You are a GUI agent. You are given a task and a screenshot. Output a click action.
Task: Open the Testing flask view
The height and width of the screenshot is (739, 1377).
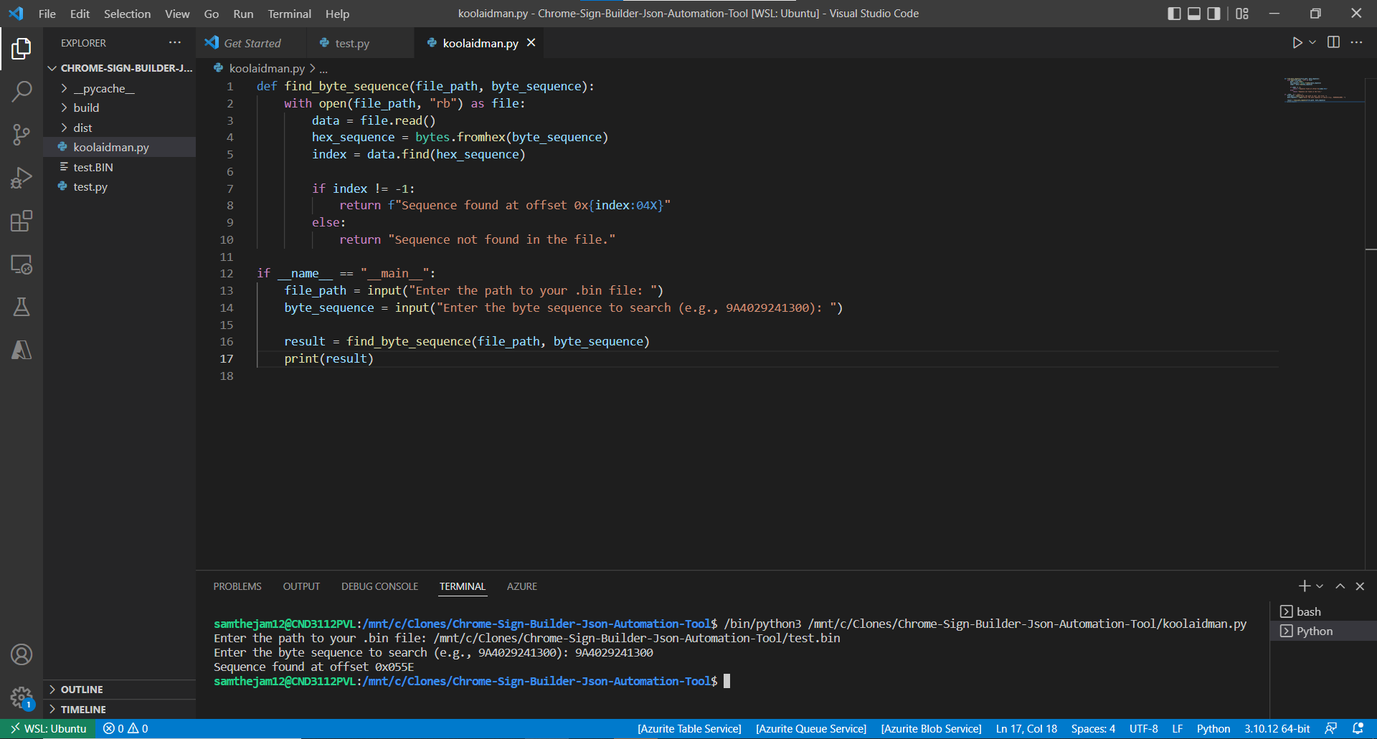coord(22,307)
